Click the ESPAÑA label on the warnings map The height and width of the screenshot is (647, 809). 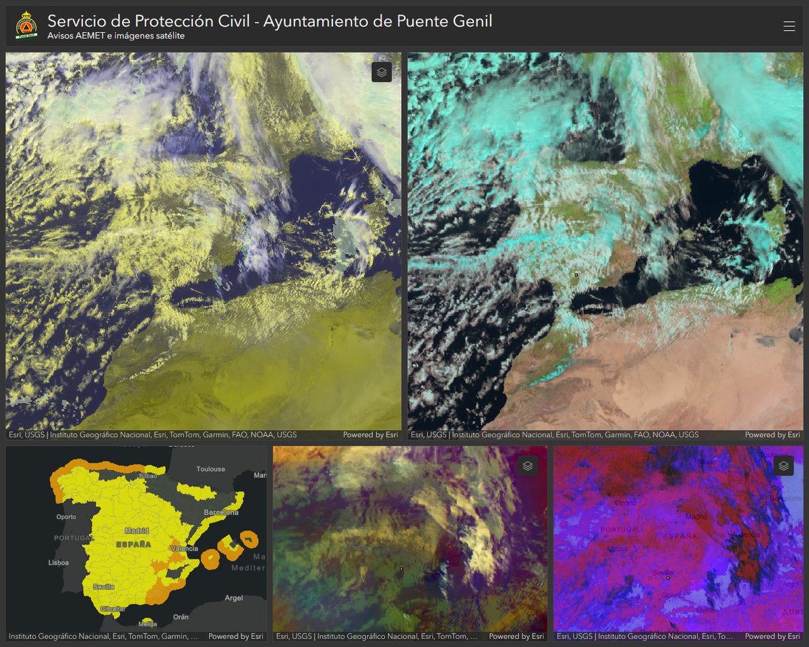pos(133,544)
